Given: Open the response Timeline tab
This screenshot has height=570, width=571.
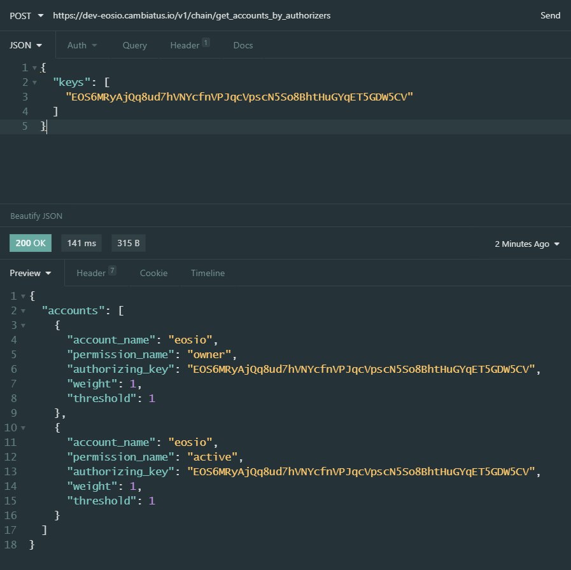Looking at the screenshot, I should click(208, 273).
